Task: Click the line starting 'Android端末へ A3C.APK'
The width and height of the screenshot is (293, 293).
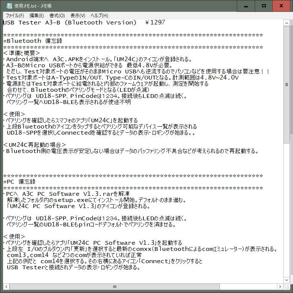Action: [98, 59]
